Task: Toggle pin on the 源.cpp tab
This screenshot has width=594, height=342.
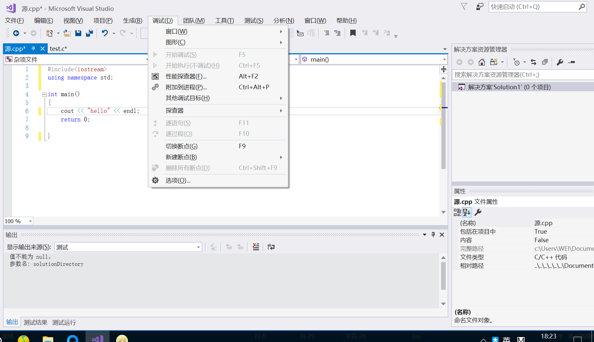Action: click(x=33, y=49)
